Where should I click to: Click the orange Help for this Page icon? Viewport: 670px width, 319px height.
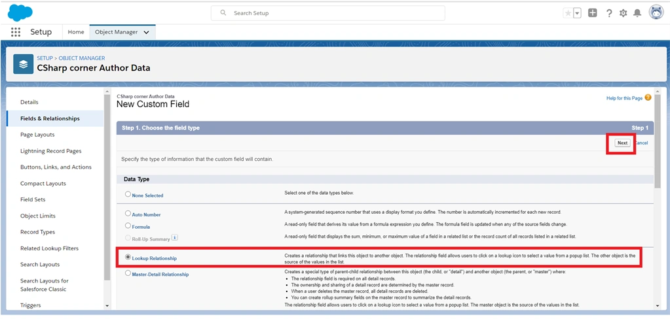coord(648,97)
